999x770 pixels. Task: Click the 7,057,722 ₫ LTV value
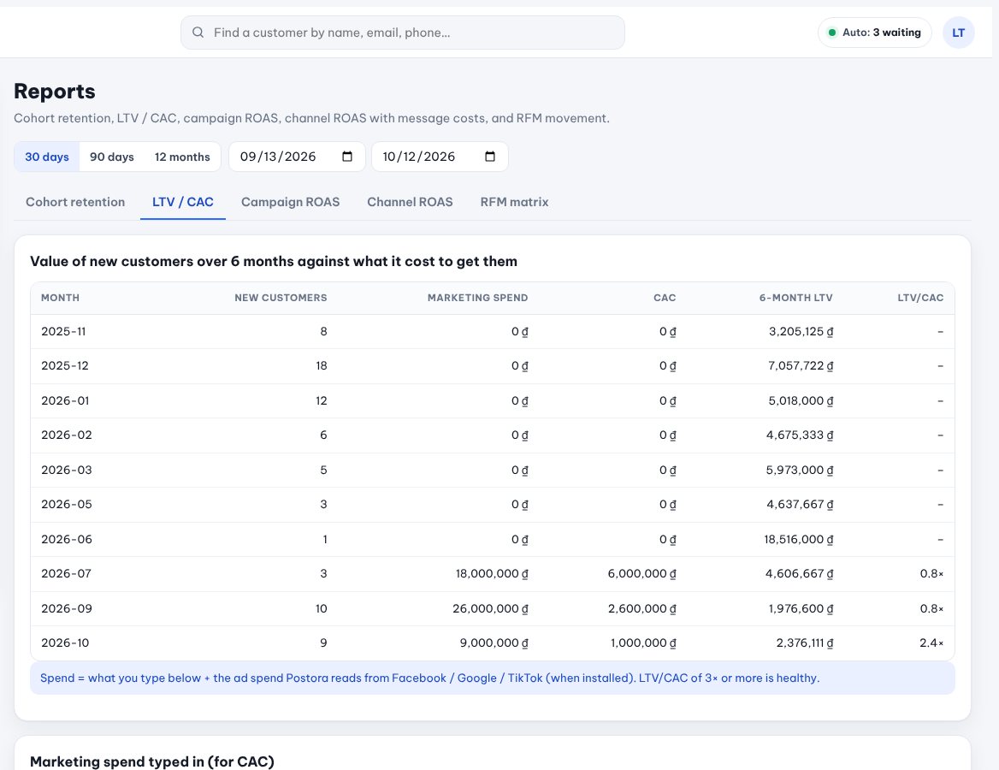click(801, 366)
